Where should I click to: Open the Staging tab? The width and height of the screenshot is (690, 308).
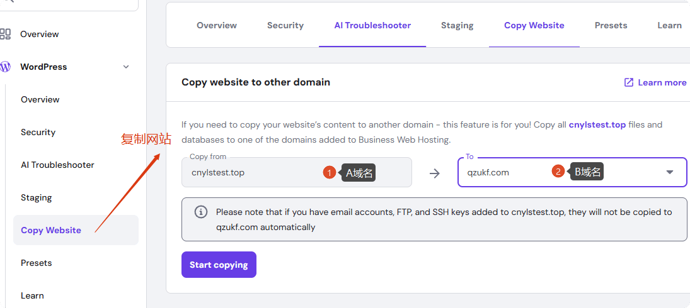coord(457,26)
